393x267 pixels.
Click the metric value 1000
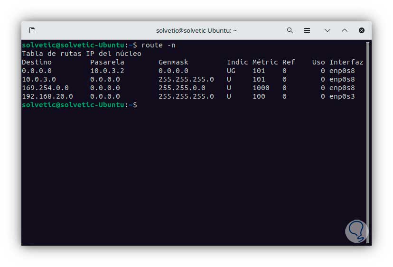[x=261, y=88]
